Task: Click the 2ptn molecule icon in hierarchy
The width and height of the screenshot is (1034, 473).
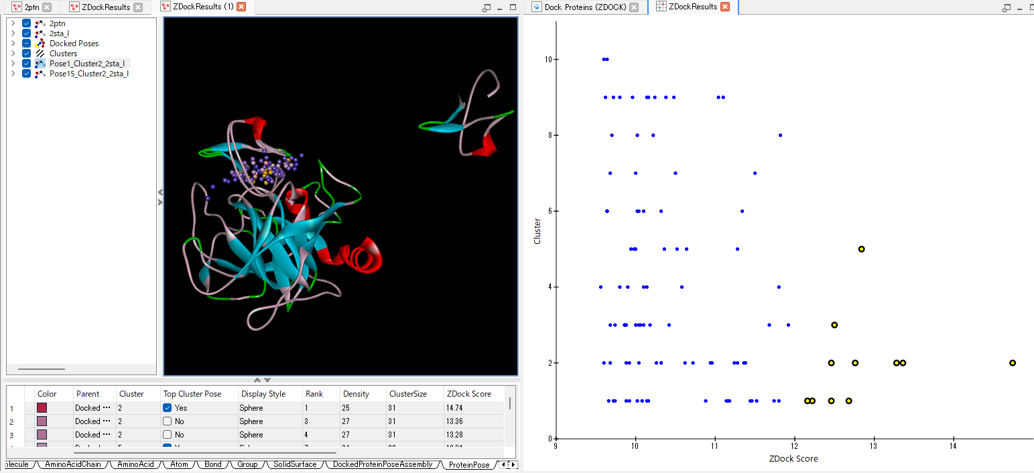Action: [40, 23]
